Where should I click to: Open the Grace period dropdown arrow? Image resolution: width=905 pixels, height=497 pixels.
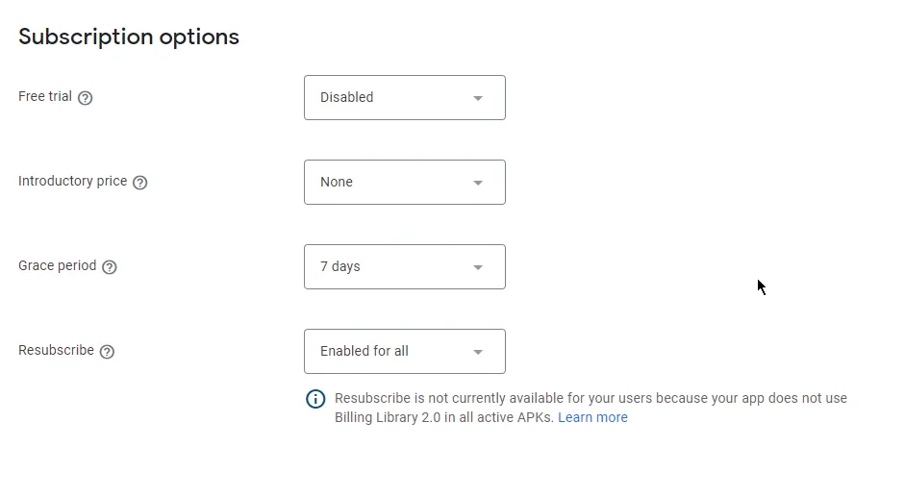tap(478, 267)
